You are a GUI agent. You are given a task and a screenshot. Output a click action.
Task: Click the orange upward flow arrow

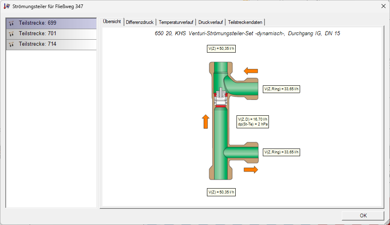point(205,121)
